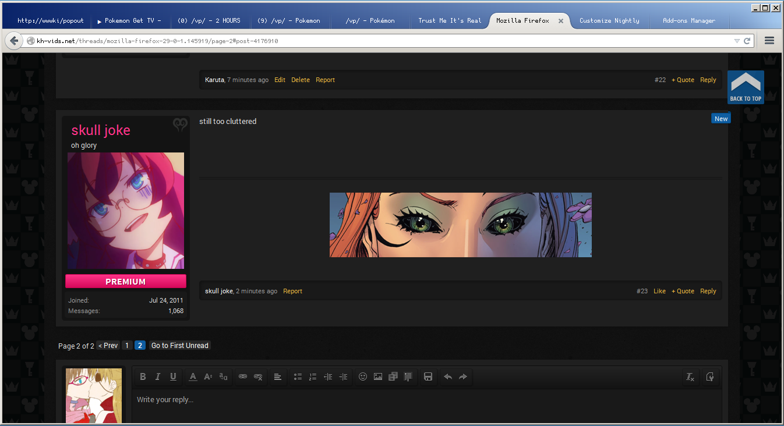Image resolution: width=784 pixels, height=426 pixels.
Task: Click the '2 minutes ago' timestamp link
Action: pyautogui.click(x=256, y=291)
